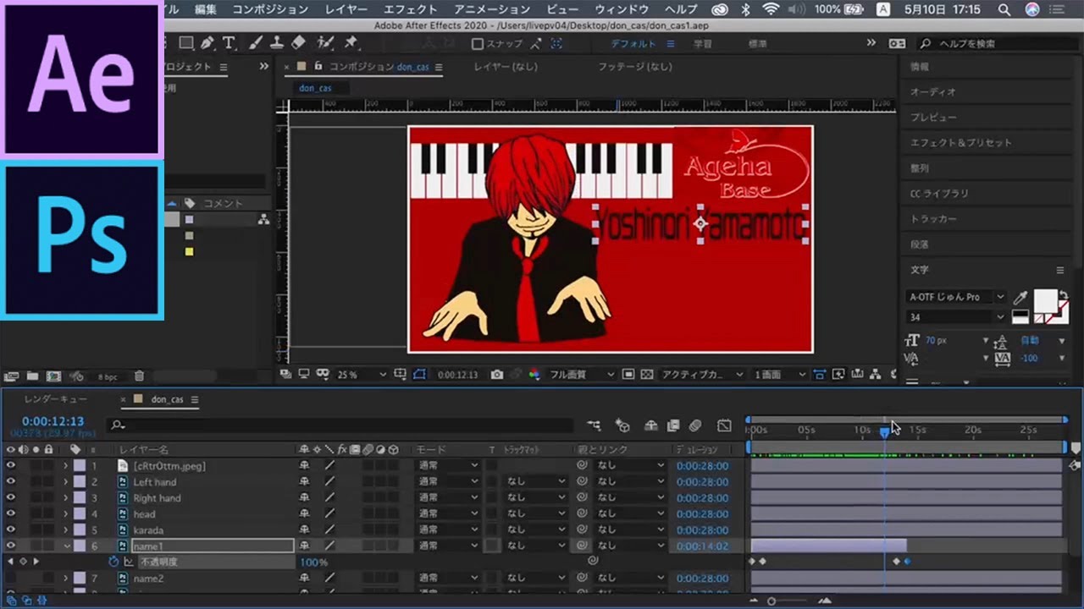Pick the Clone Stamp tool
Image resolution: width=1084 pixels, height=609 pixels.
(276, 43)
